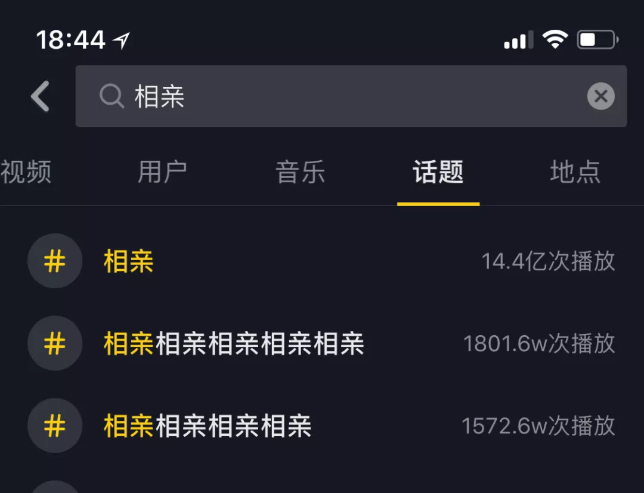
Task: Open the 1572.6w plays topic
Action: (x=208, y=426)
